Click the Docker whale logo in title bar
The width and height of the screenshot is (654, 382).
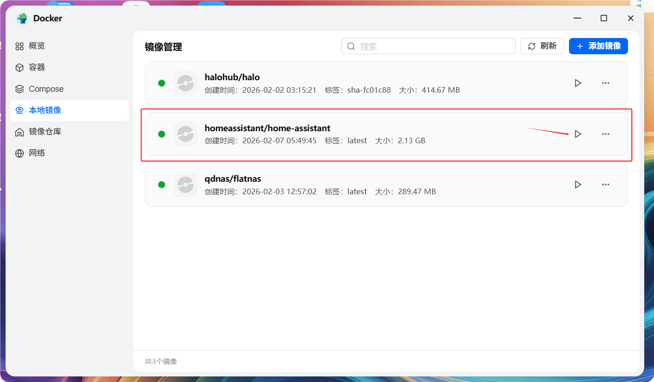tap(22, 18)
